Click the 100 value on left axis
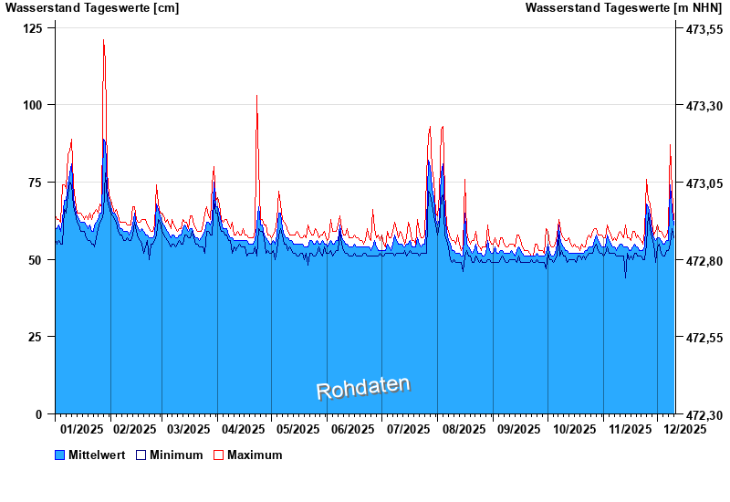The width and height of the screenshot is (730, 502). (33, 105)
